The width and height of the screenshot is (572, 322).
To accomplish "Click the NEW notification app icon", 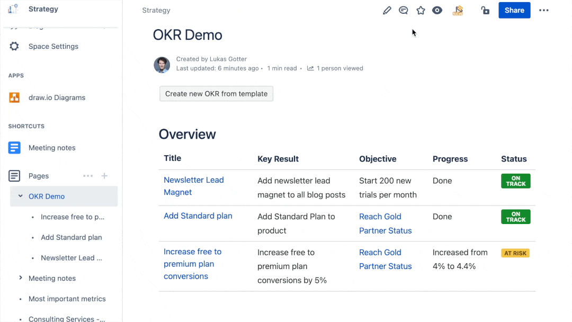I will 458,10.
